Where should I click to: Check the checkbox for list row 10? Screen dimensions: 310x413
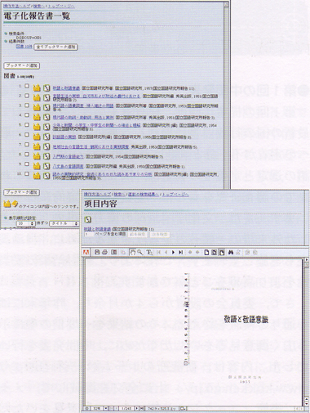click(x=27, y=173)
